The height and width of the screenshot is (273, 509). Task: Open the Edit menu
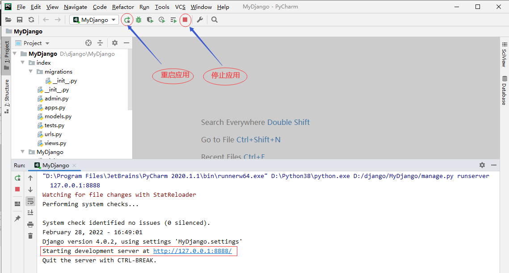[36, 7]
